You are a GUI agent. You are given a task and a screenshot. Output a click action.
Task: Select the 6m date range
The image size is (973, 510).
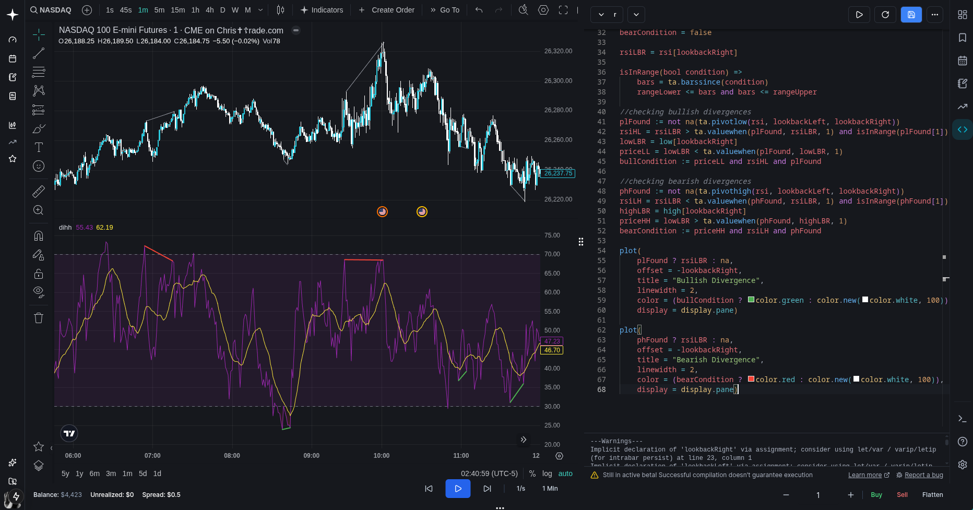pyautogui.click(x=94, y=473)
